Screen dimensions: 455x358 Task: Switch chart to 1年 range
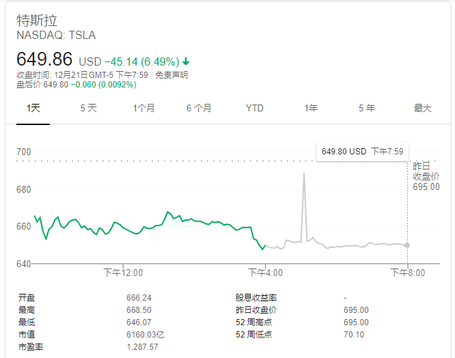[x=311, y=108]
